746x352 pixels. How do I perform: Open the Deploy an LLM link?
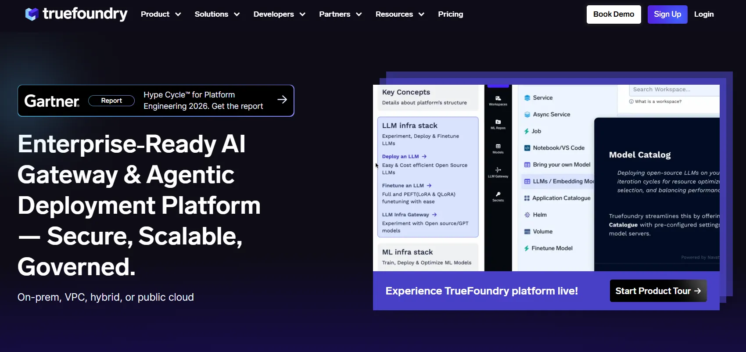(400, 156)
